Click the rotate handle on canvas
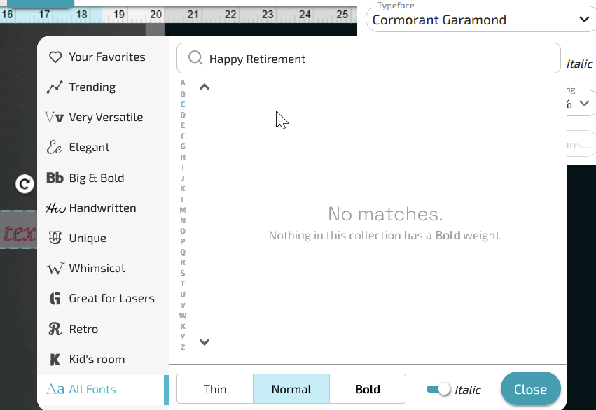The image size is (596, 410). (25, 184)
